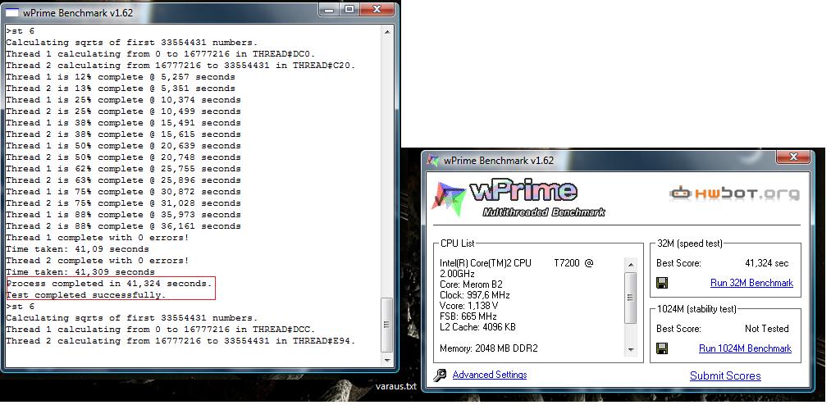This screenshot has height=405, width=831.
Task: Click the CPU List scrollbar thumb
Action: point(631,298)
